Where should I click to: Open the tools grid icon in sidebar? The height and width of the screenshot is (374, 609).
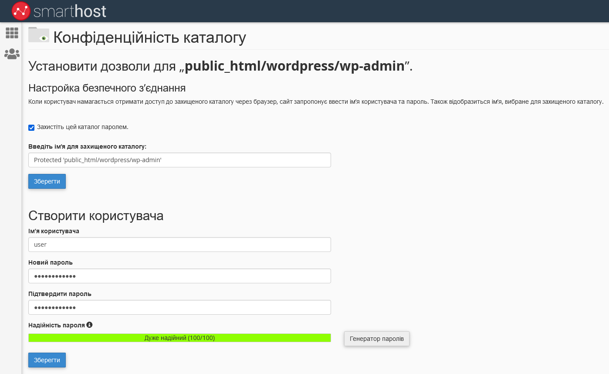click(x=12, y=33)
